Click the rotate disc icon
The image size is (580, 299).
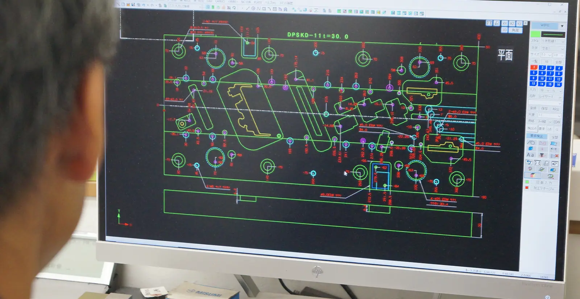(530, 169)
